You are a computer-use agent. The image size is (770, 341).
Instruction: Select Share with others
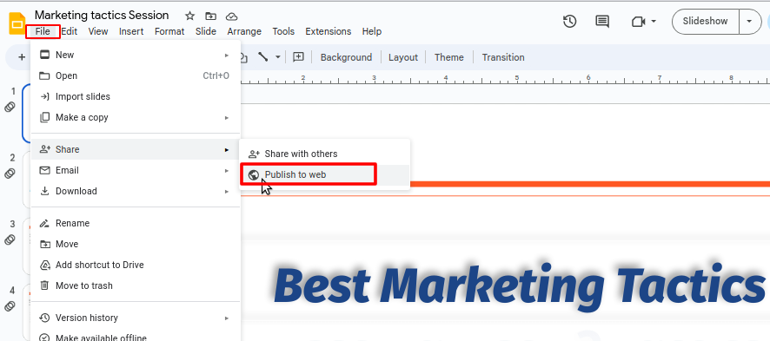tap(324, 154)
